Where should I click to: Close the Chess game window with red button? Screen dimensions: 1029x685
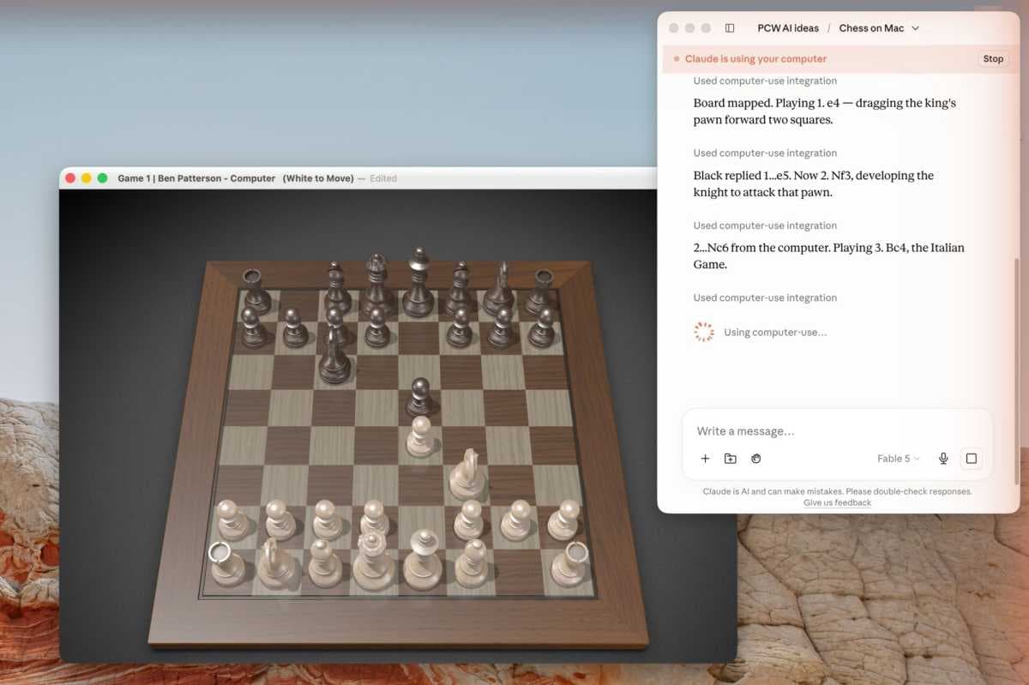click(69, 178)
